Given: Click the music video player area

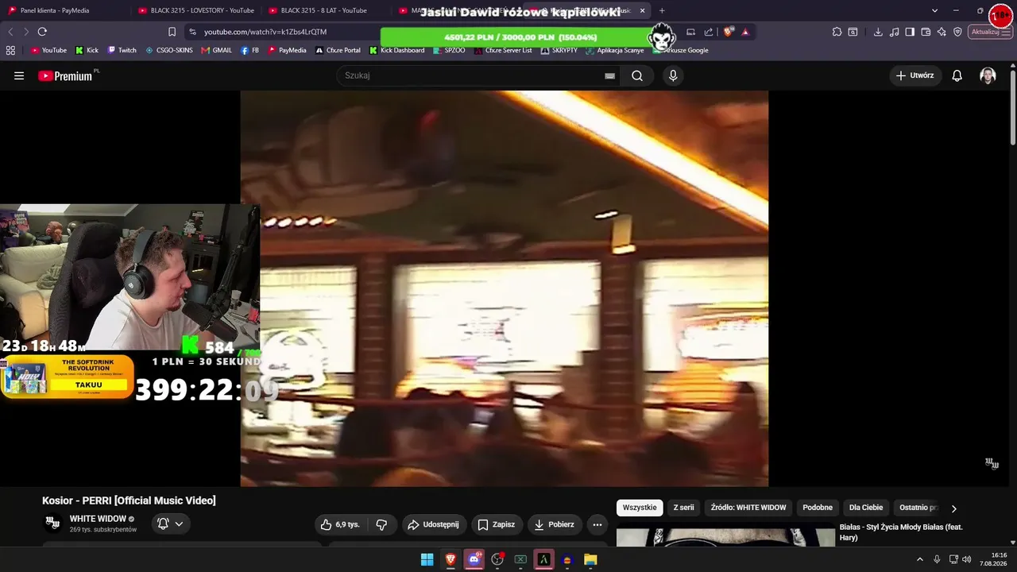Looking at the screenshot, I should [505, 288].
